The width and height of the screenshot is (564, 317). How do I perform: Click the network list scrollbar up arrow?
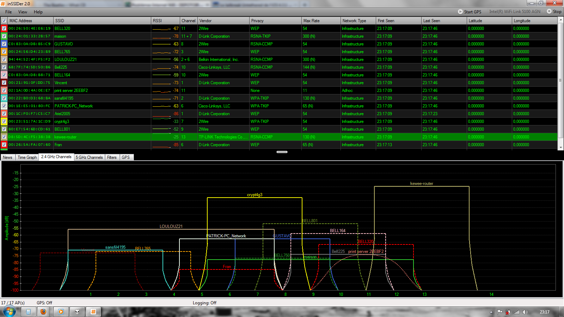pyautogui.click(x=560, y=20)
